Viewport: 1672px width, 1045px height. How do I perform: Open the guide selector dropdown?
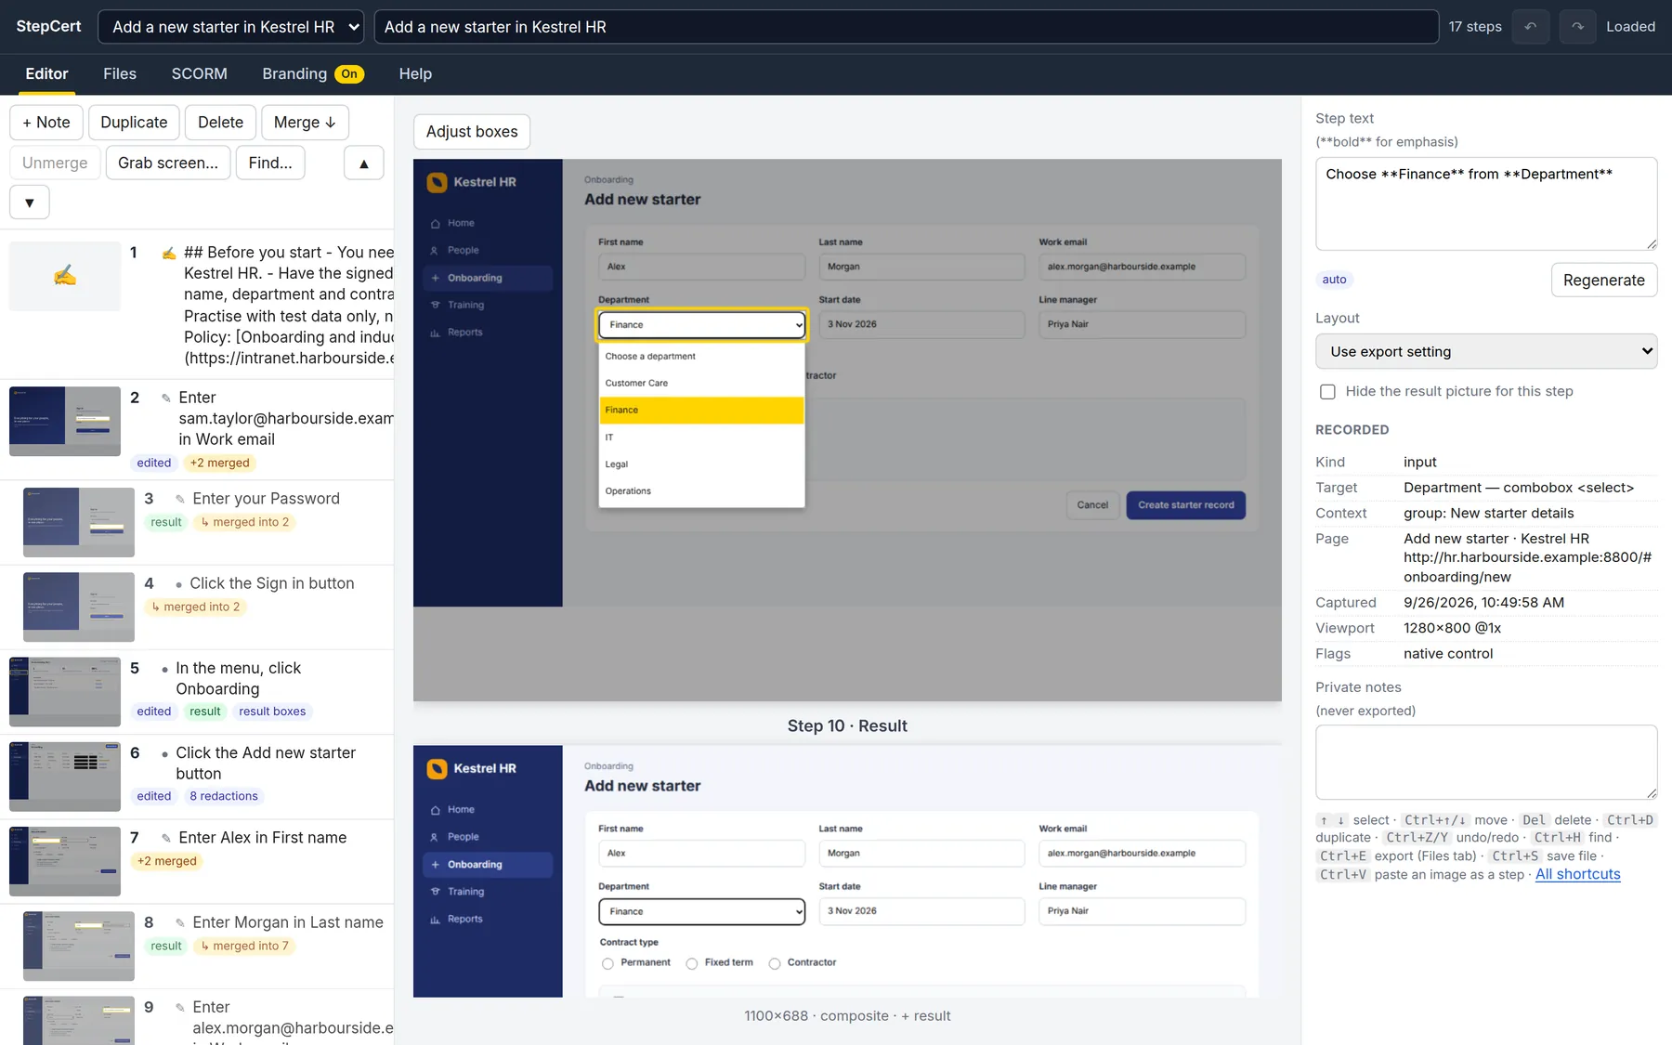(x=230, y=27)
